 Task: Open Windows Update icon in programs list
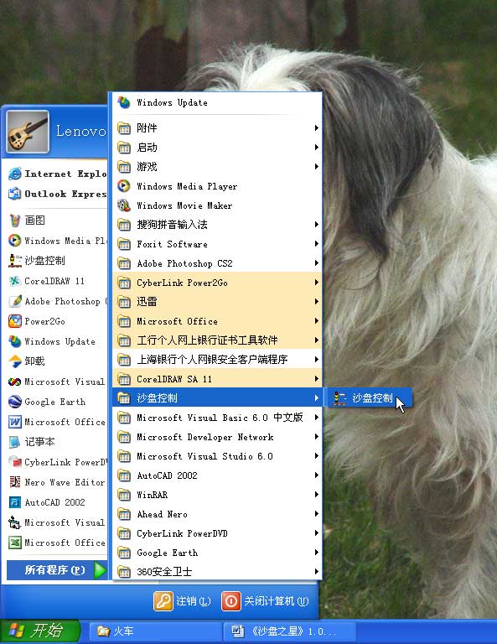(x=124, y=102)
